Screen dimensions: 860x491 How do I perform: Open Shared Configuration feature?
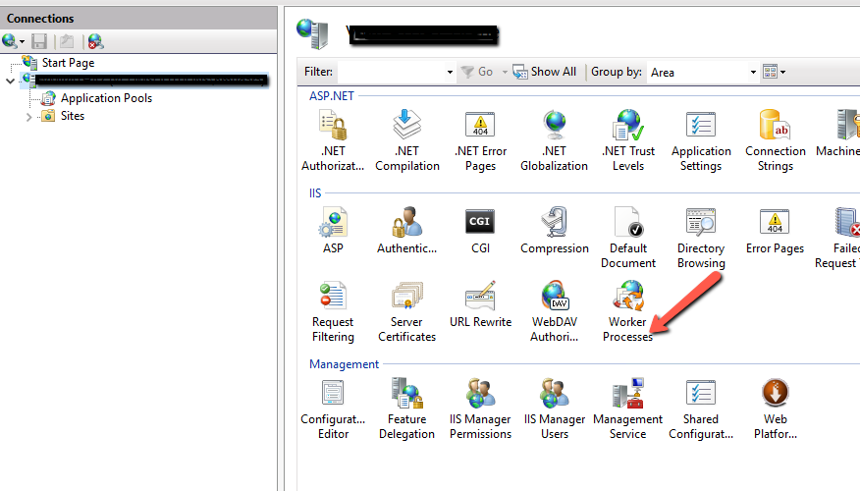(701, 409)
